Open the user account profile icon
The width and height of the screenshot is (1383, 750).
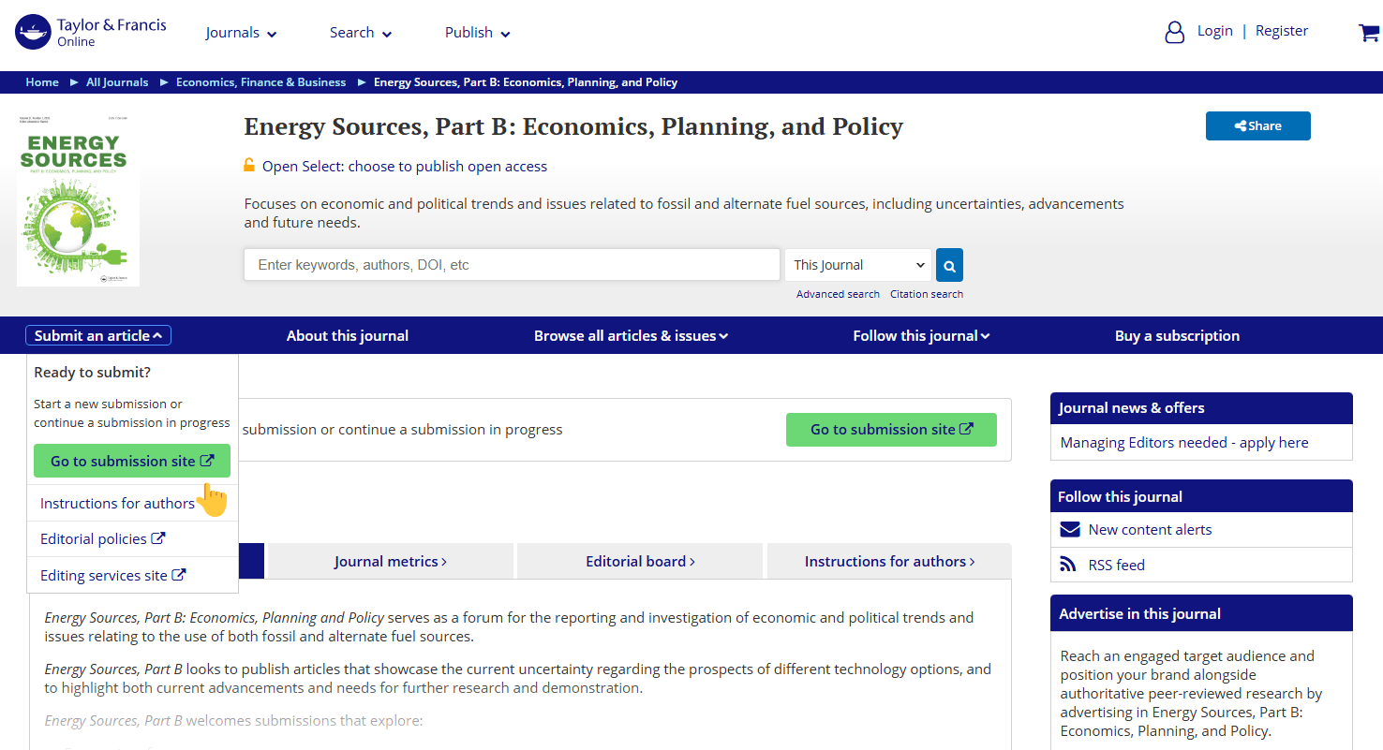pyautogui.click(x=1174, y=33)
